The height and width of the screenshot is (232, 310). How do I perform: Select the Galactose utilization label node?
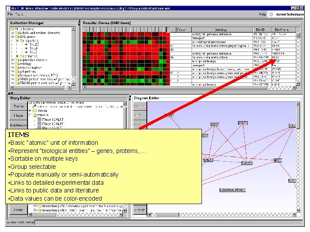(232, 190)
